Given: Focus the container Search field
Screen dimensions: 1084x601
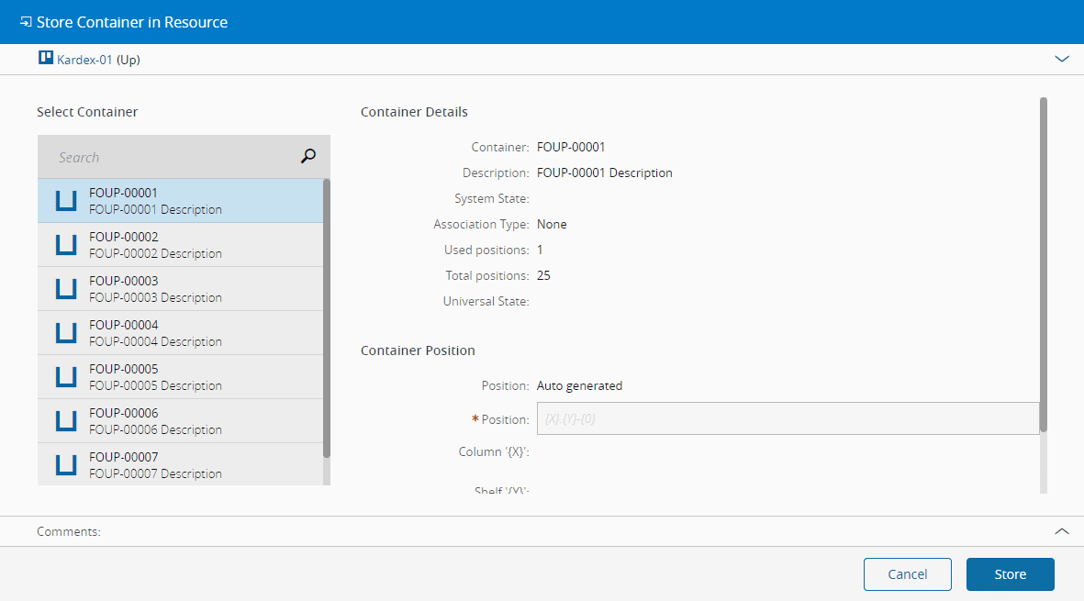Looking at the screenshot, I should pos(174,157).
